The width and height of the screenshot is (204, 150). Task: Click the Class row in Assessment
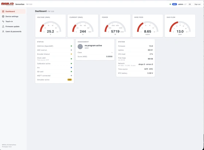pyautogui.click(x=95, y=52)
